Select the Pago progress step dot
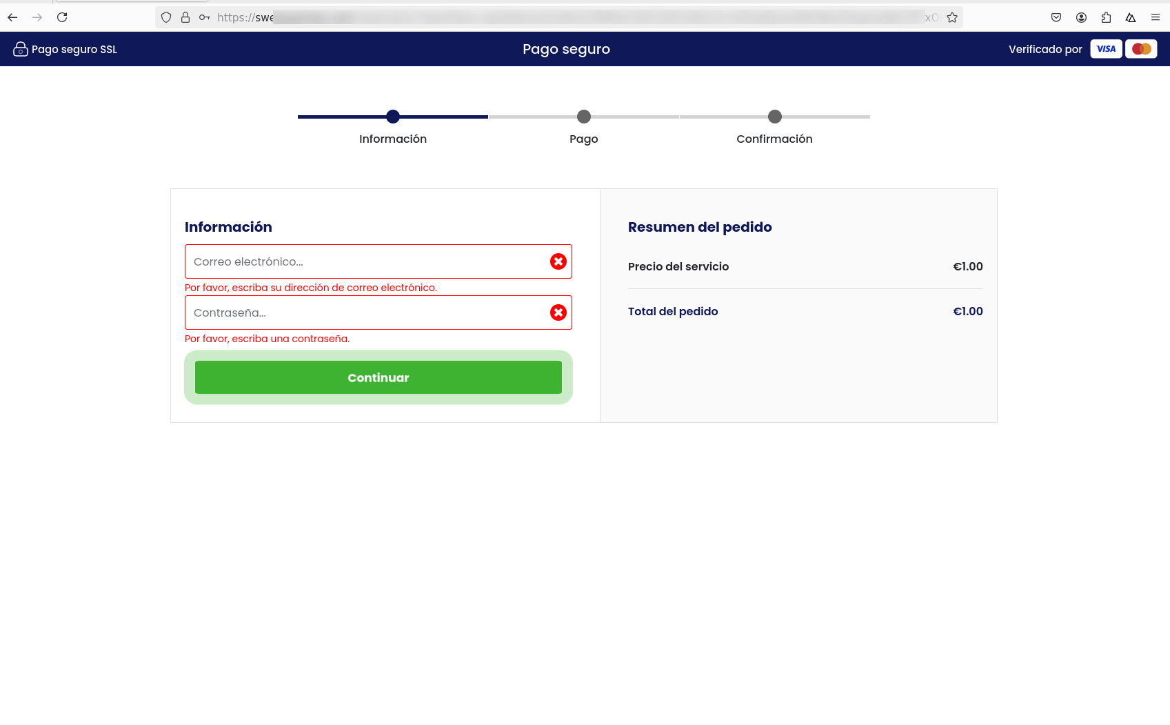Viewport: 1170px width, 725px height. coord(584,117)
